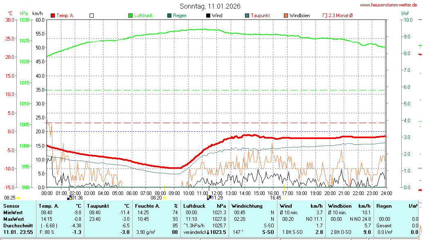Click the yellow sun dot next to 08:20
This screenshot has width=423, height=240.
tap(165, 198)
